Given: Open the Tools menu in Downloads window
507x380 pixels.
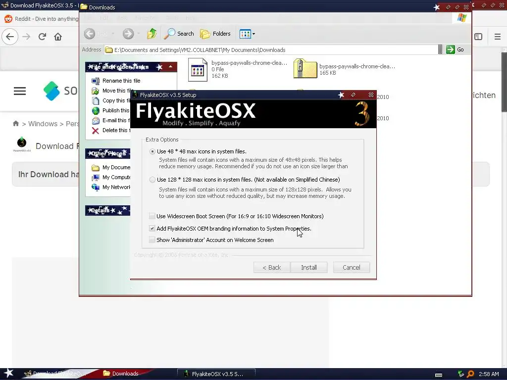Looking at the screenshot, I should (172, 18).
